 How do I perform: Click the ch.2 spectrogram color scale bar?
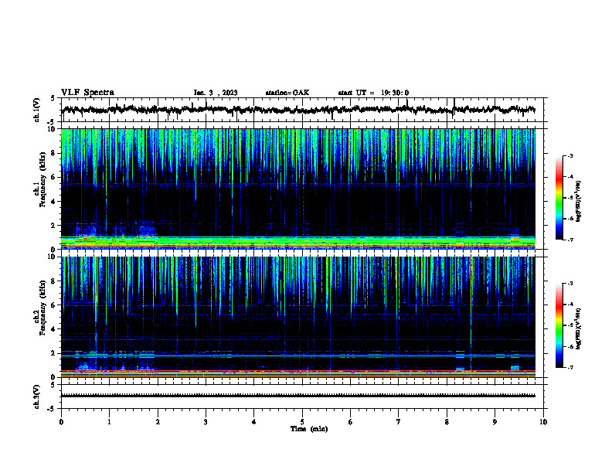[x=559, y=325]
